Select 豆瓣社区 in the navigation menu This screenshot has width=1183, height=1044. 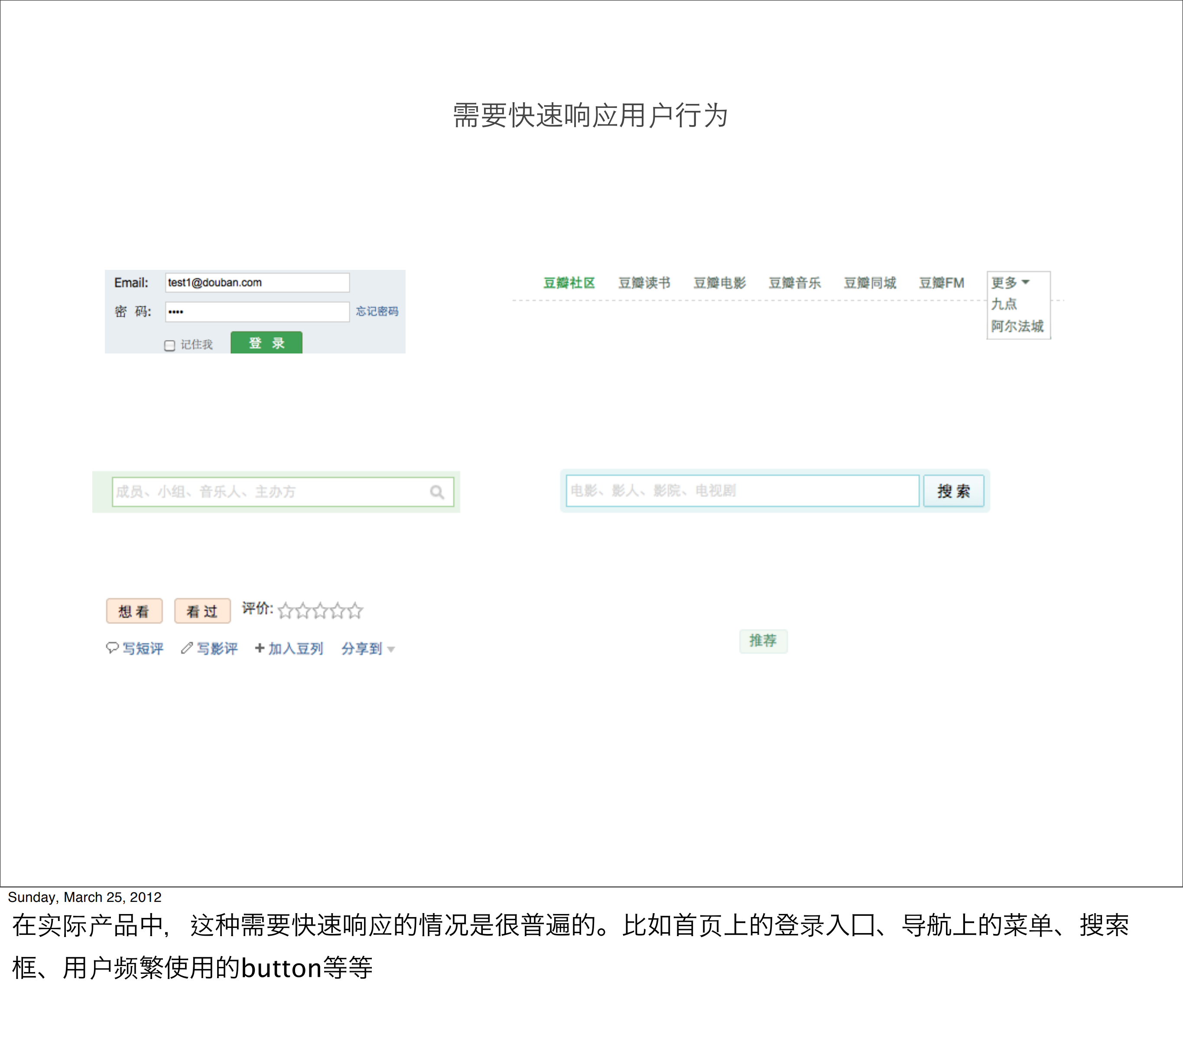(x=569, y=283)
